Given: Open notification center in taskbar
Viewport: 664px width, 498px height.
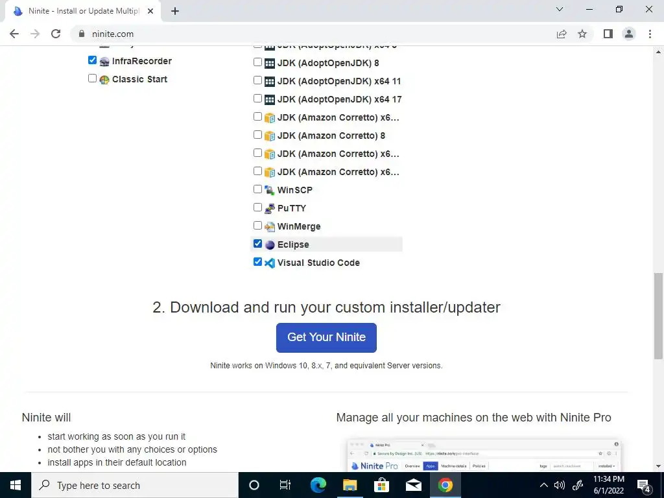Looking at the screenshot, I should (644, 485).
